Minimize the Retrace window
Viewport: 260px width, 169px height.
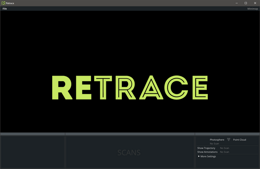coord(237,3)
